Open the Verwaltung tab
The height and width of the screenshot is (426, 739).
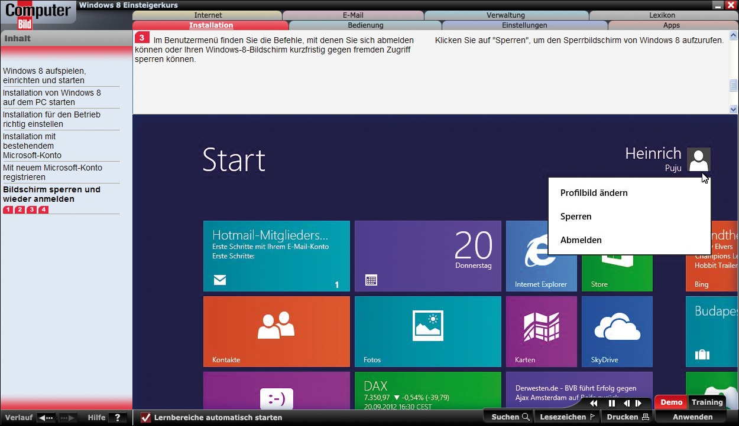click(505, 15)
